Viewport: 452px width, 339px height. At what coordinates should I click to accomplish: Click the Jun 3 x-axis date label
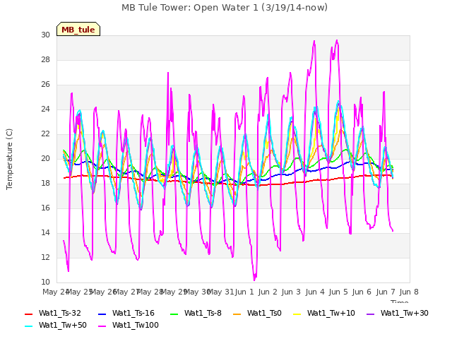tap(291, 292)
